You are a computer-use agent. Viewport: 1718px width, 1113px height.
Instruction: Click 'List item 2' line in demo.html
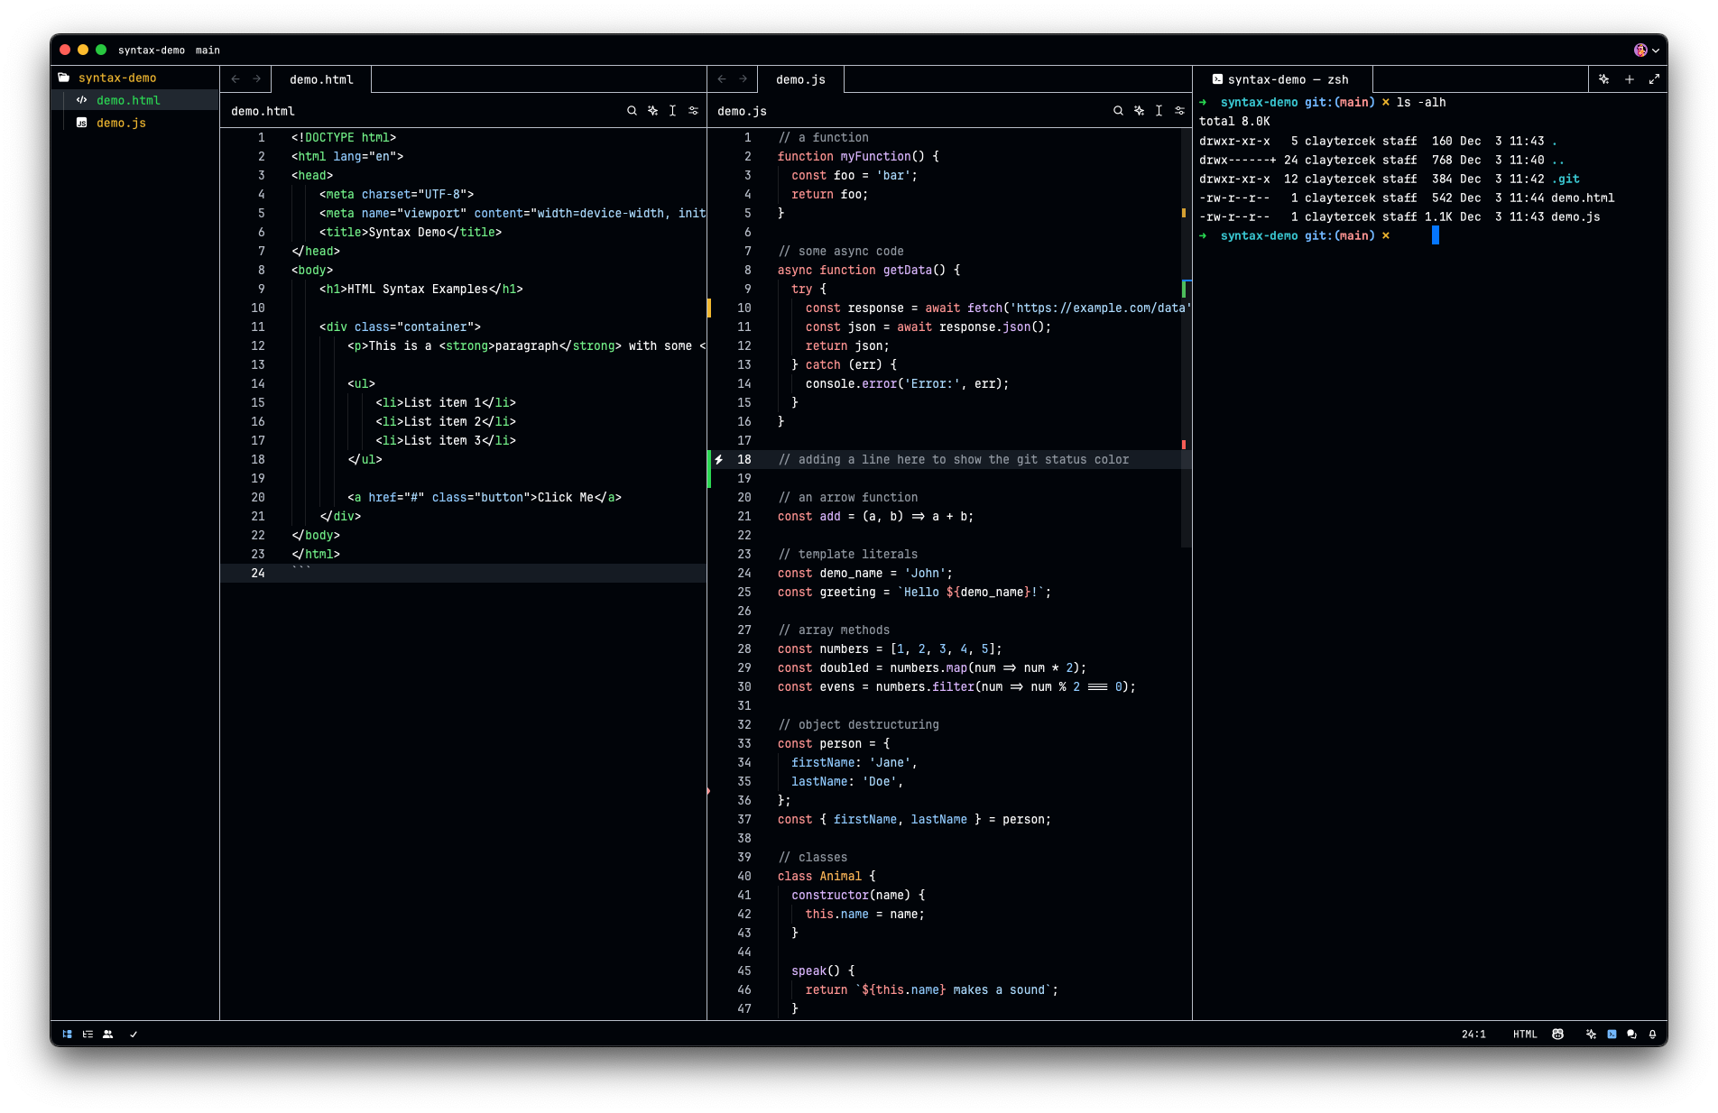446,421
